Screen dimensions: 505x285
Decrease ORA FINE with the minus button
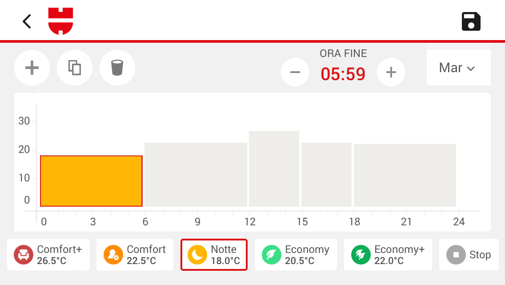tap(295, 72)
